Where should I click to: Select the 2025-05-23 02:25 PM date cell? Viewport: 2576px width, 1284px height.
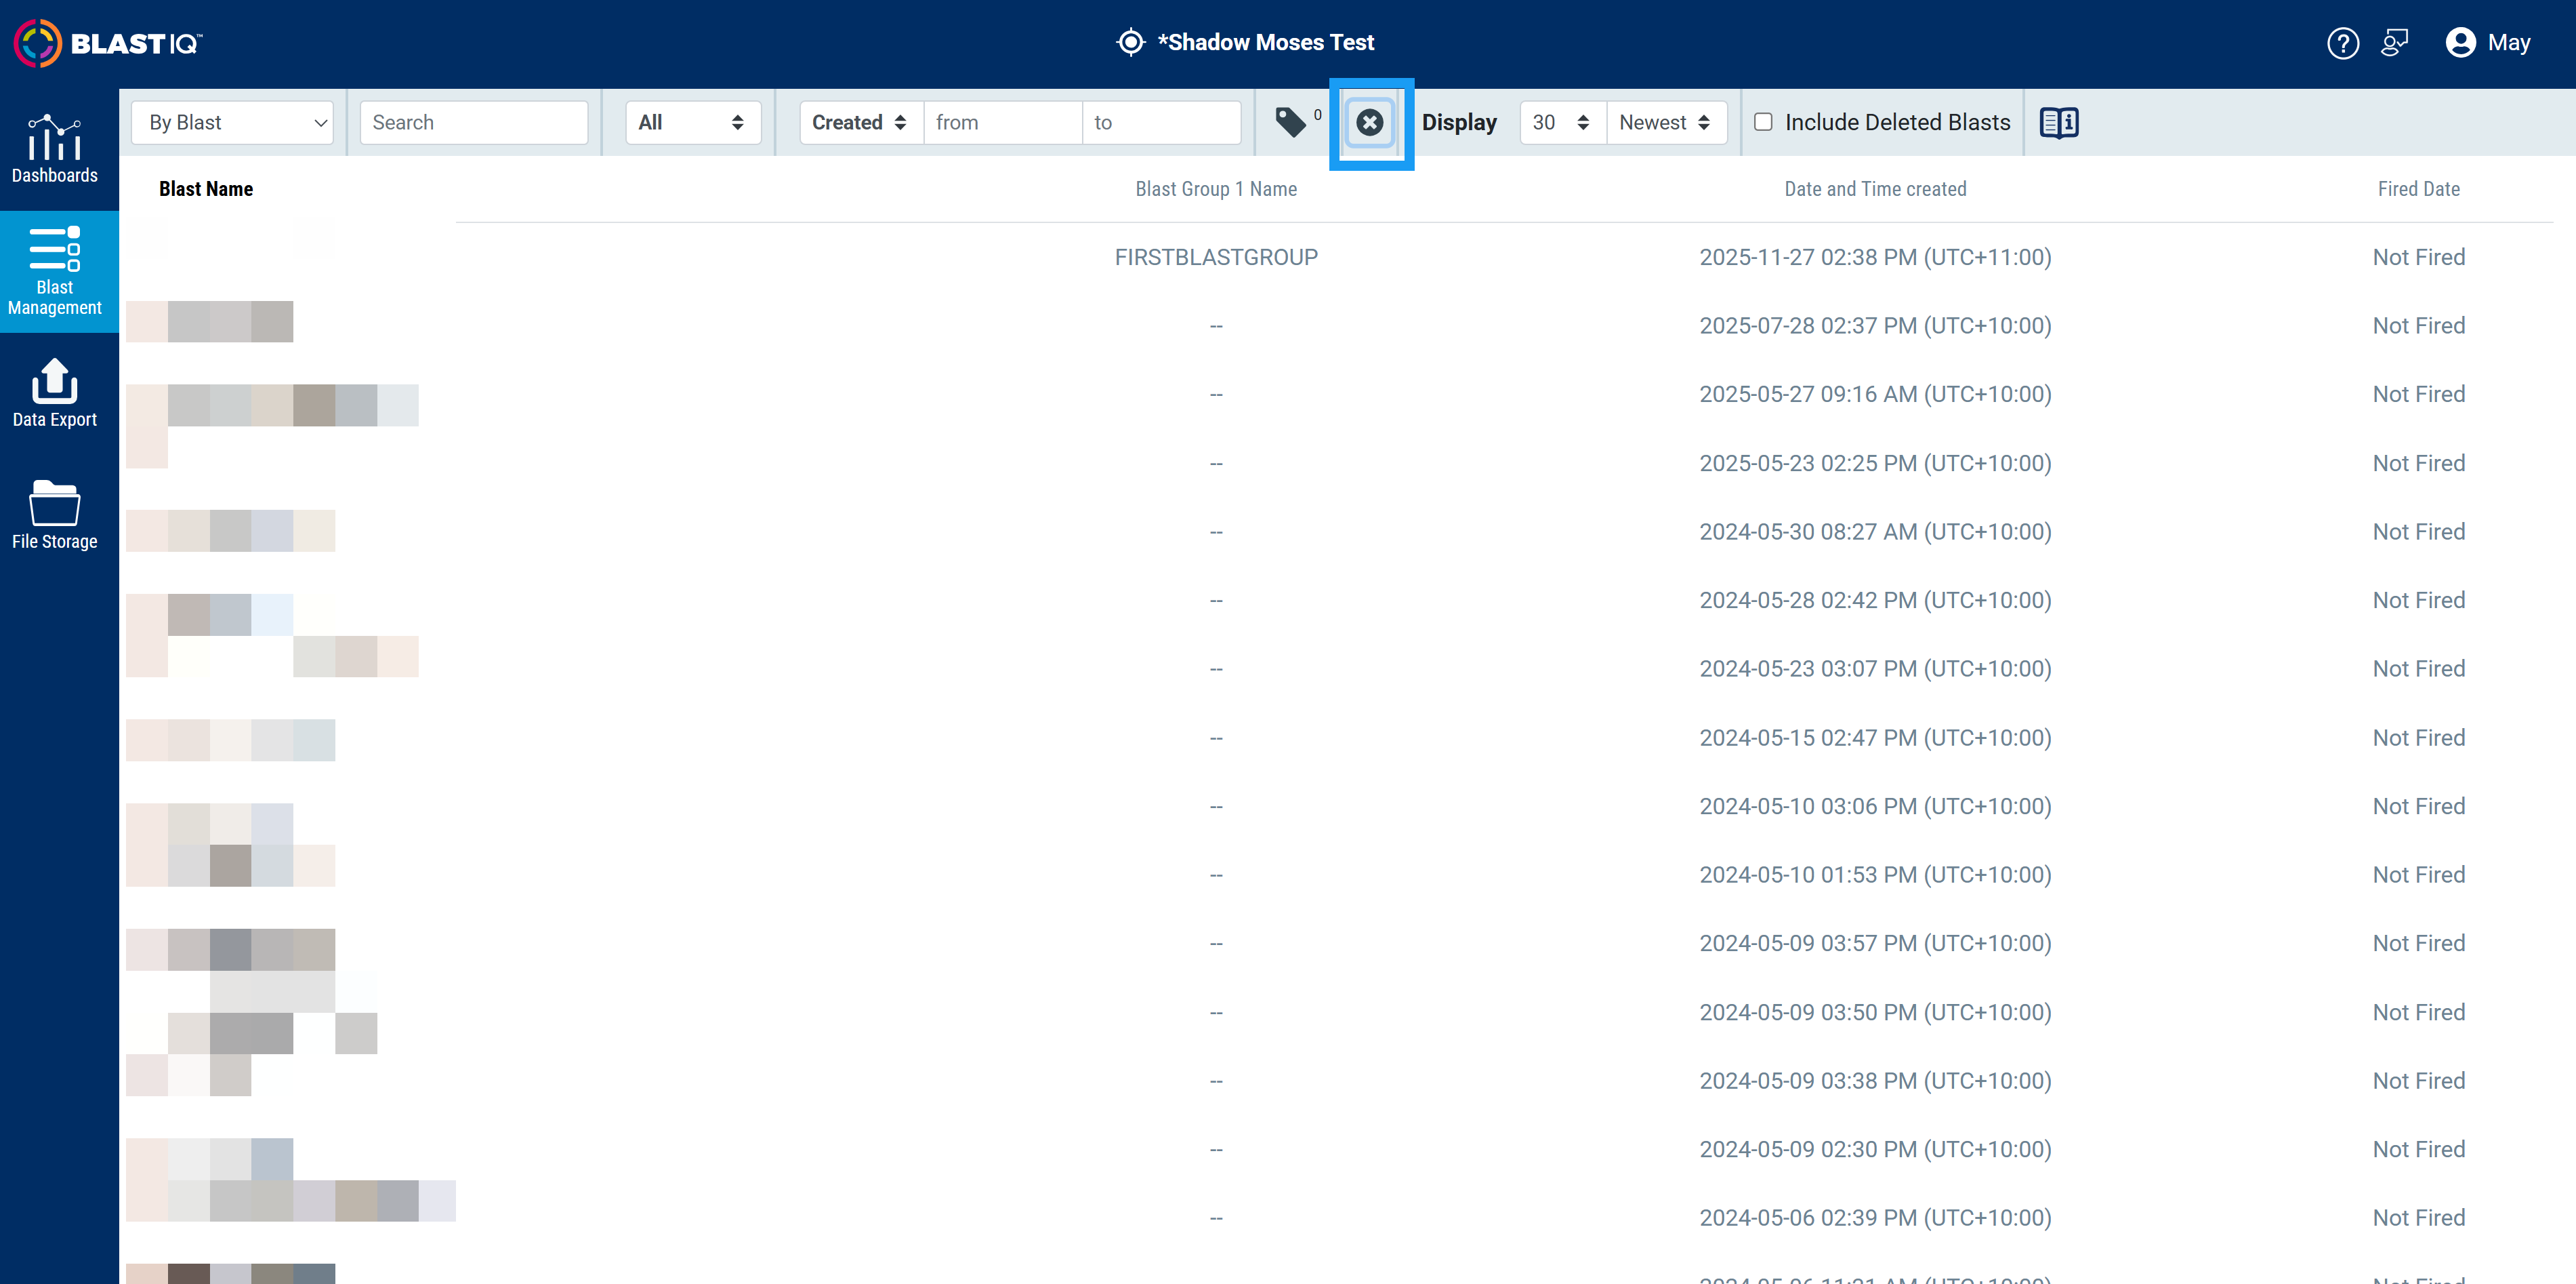pyautogui.click(x=1875, y=463)
